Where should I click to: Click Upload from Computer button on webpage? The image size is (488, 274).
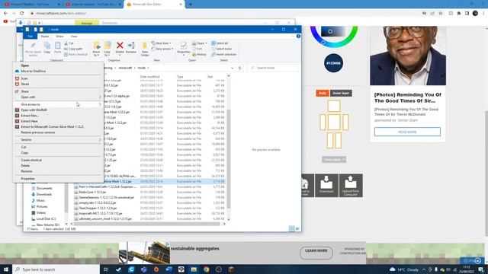(351, 186)
